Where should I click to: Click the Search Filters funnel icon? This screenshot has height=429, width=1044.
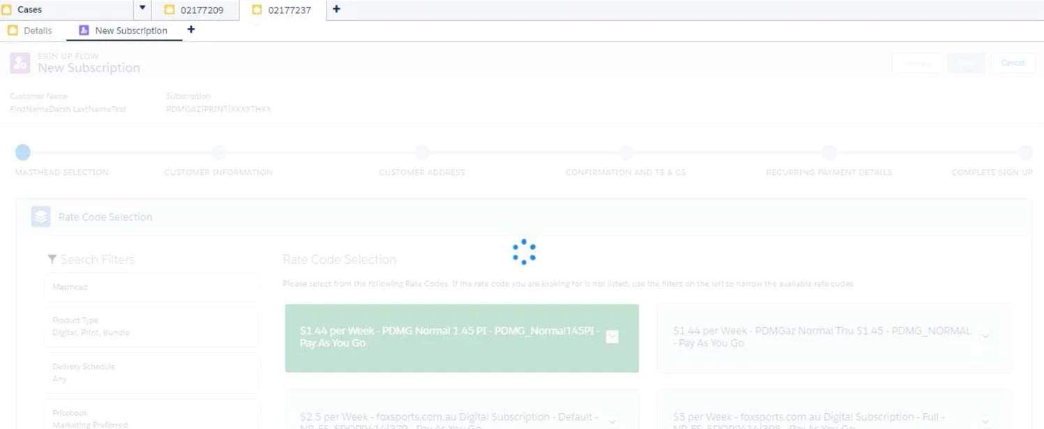coord(52,259)
